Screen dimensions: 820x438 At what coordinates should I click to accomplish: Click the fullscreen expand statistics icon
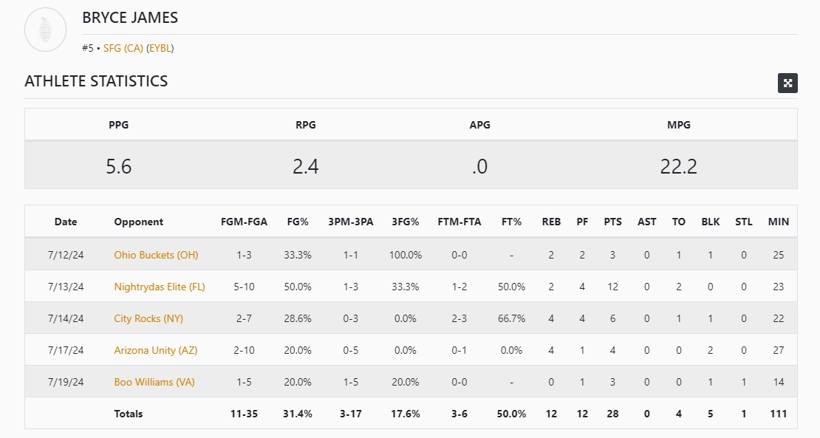pyautogui.click(x=787, y=83)
